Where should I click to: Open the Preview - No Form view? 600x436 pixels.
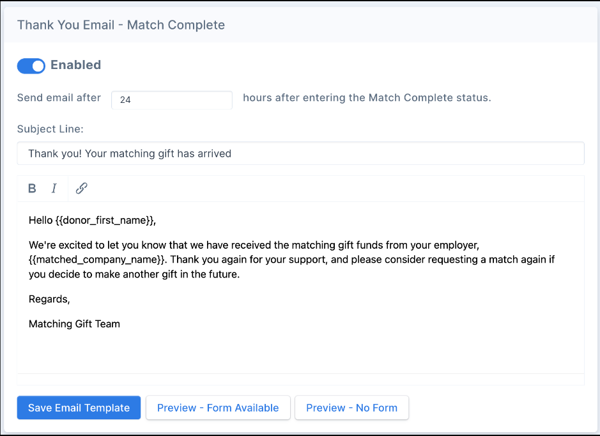coord(351,407)
